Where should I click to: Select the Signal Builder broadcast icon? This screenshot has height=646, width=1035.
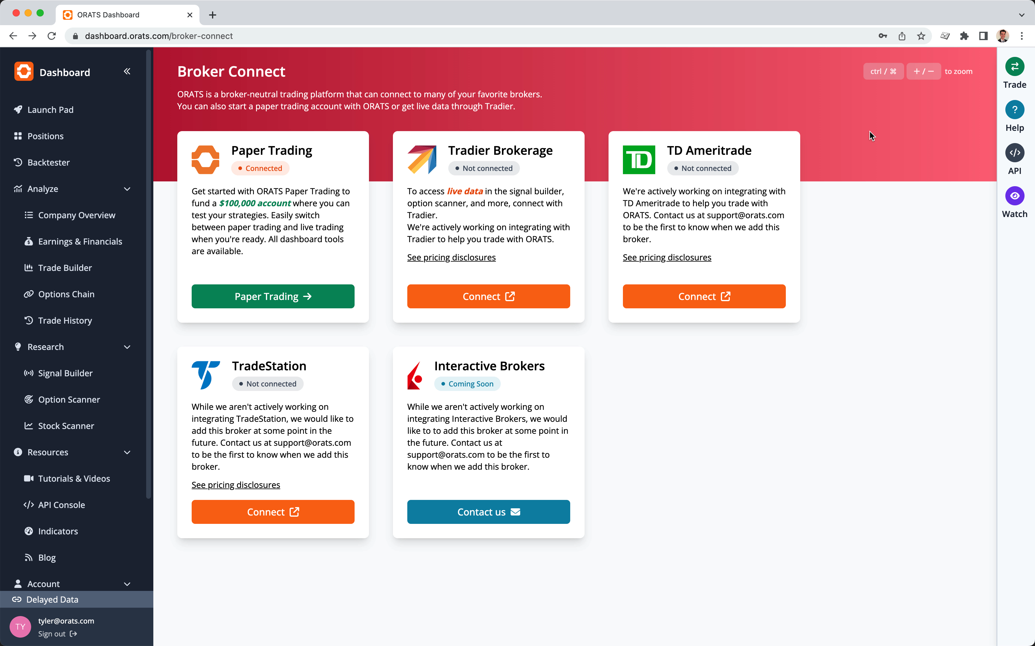pos(29,373)
